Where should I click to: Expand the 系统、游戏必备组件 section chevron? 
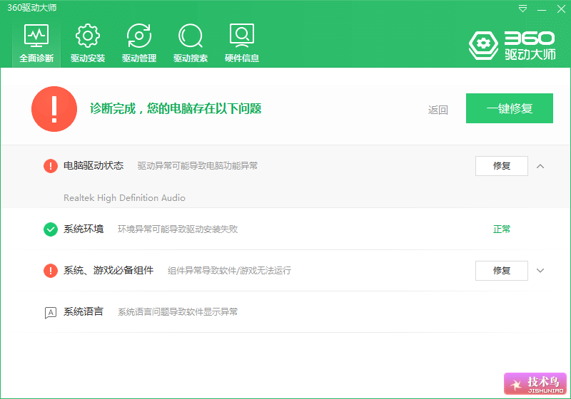click(540, 270)
